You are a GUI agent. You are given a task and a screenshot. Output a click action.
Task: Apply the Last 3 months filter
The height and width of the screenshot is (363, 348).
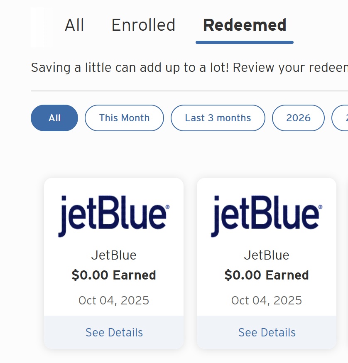218,118
